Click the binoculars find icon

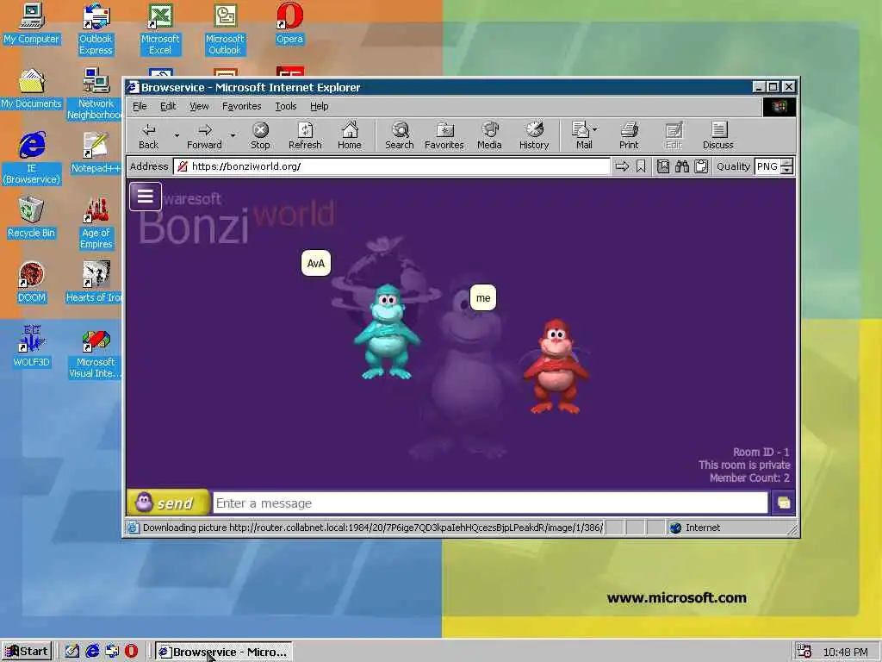coord(682,166)
